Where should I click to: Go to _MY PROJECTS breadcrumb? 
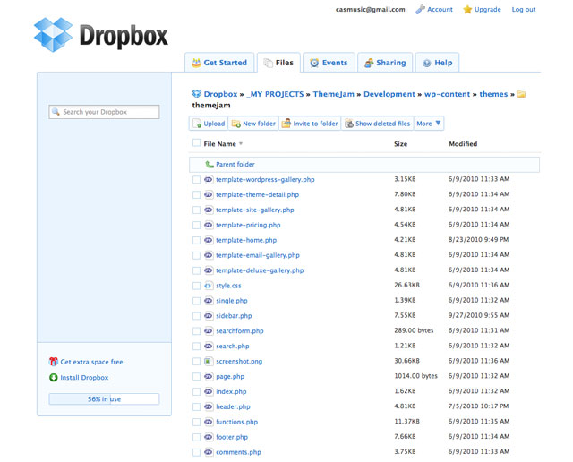click(x=275, y=94)
